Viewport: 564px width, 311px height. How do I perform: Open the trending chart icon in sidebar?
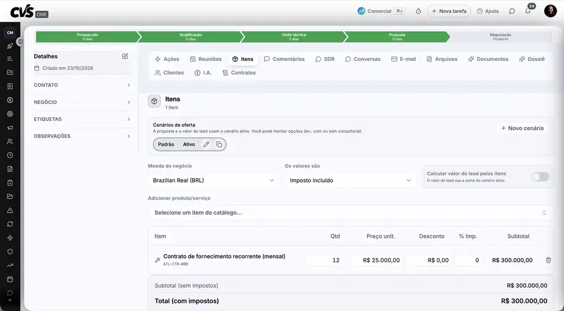click(x=10, y=265)
